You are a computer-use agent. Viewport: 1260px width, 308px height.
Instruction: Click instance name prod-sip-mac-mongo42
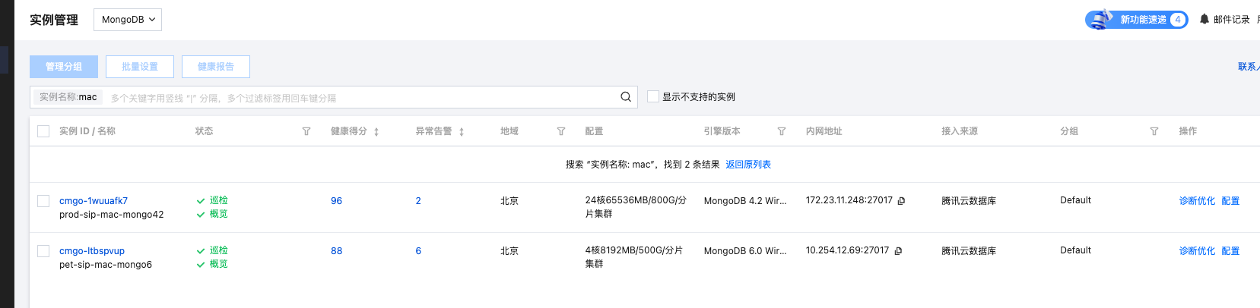[112, 215]
